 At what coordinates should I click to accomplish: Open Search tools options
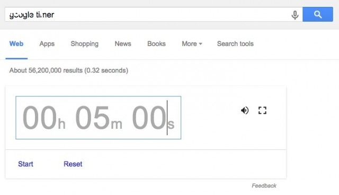tap(235, 43)
